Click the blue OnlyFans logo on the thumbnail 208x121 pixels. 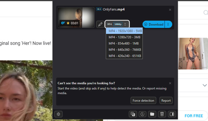[x=63, y=23]
